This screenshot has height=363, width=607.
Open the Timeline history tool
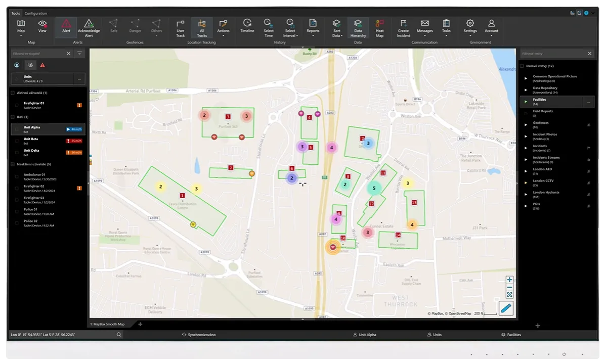[247, 26]
